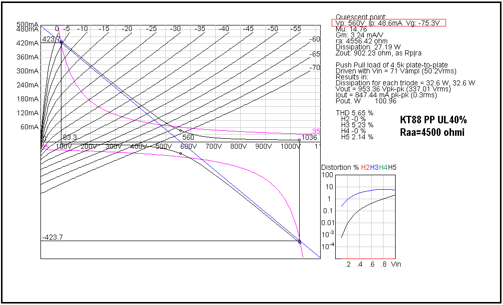Click the '-60' grid voltage curve label
This screenshot has height=305, width=503.
[x=315, y=39]
